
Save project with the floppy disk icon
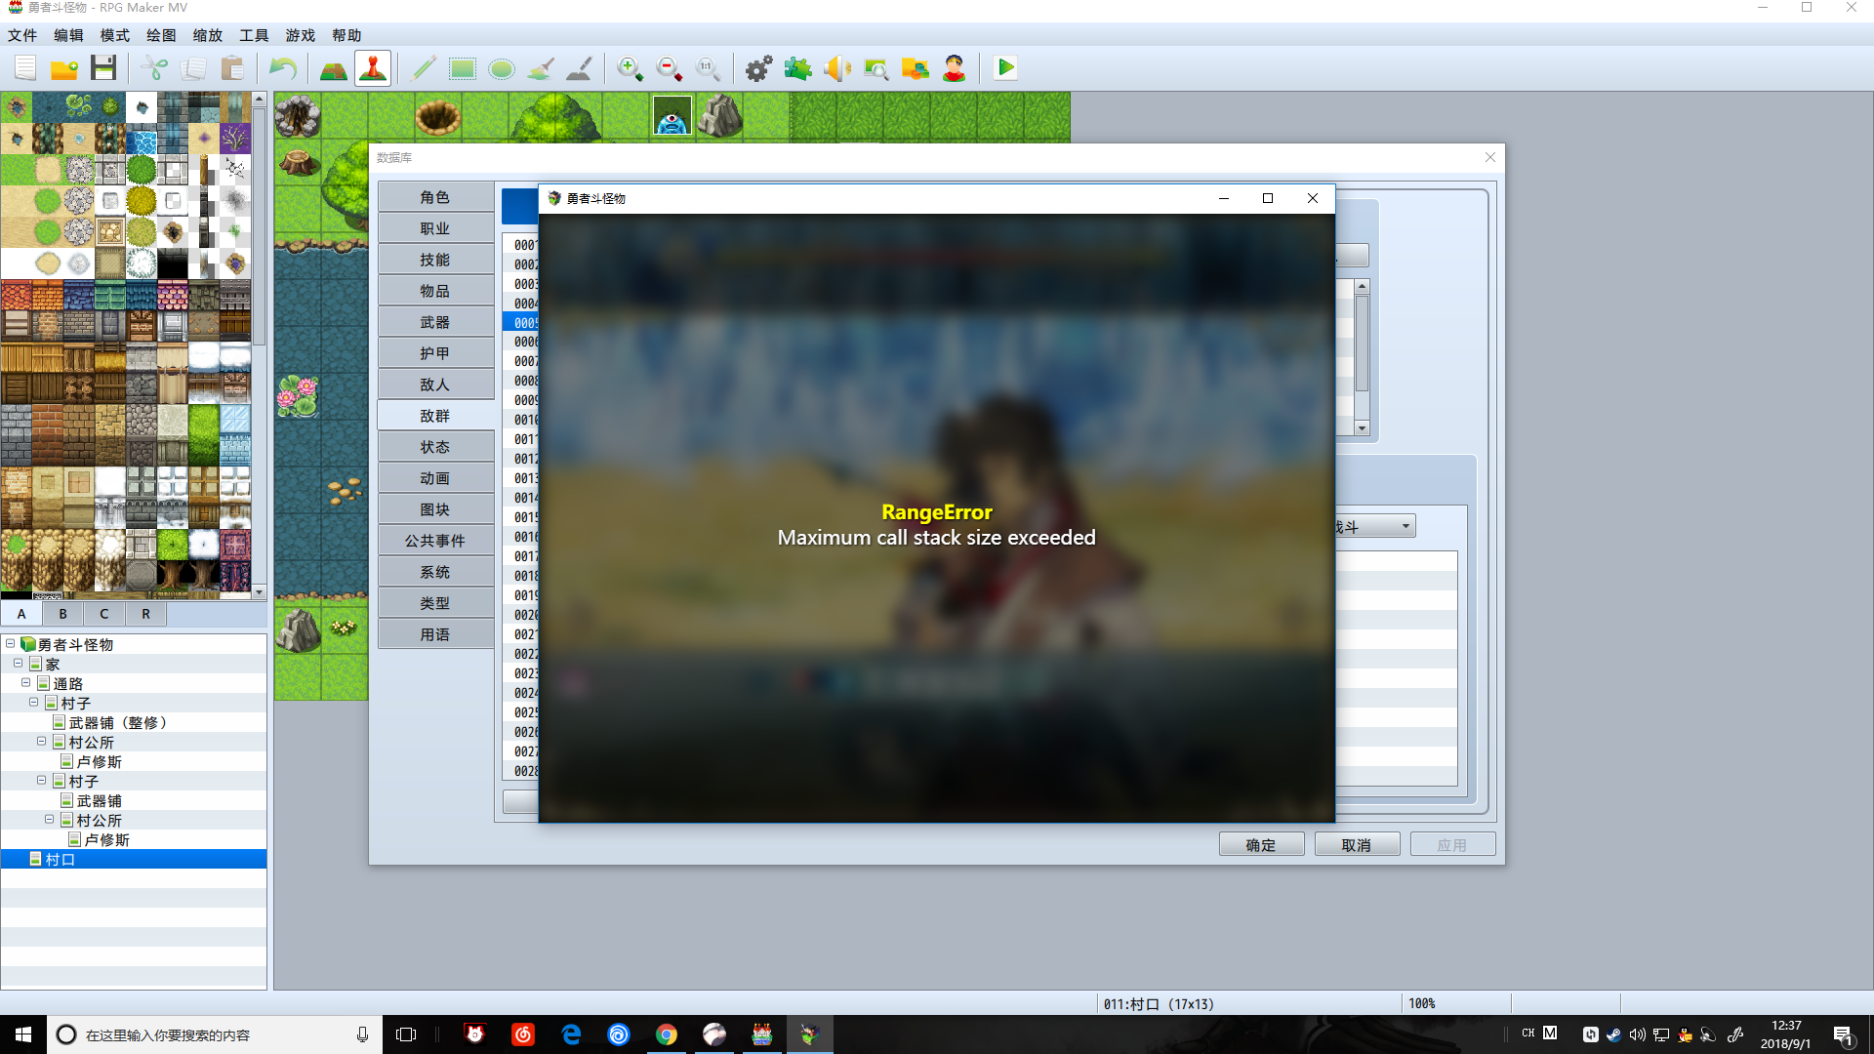point(103,68)
